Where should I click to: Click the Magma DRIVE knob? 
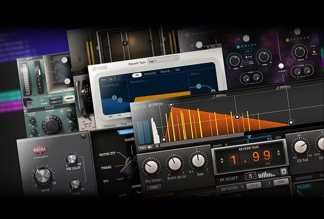coord(43,176)
